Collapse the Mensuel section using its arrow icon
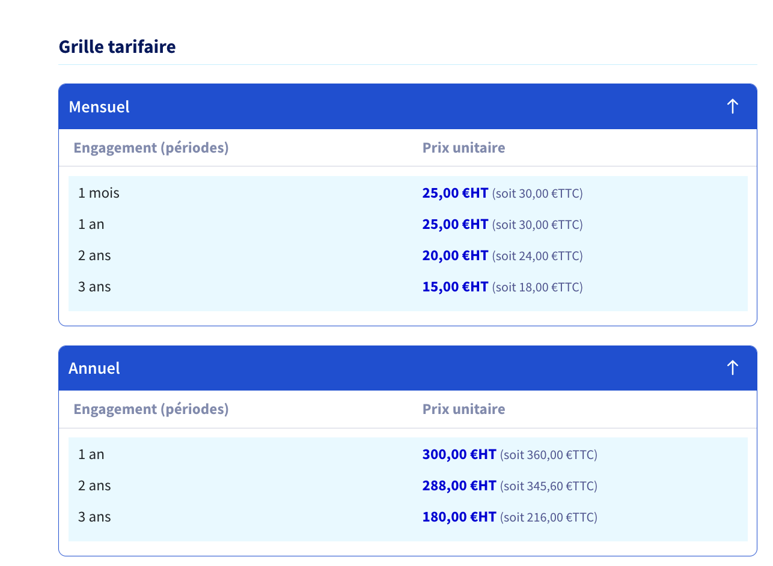This screenshot has width=773, height=566. pyautogui.click(x=732, y=107)
